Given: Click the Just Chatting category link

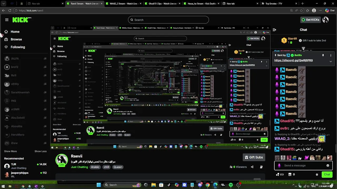Looking at the screenshot, I should [x=79, y=167].
